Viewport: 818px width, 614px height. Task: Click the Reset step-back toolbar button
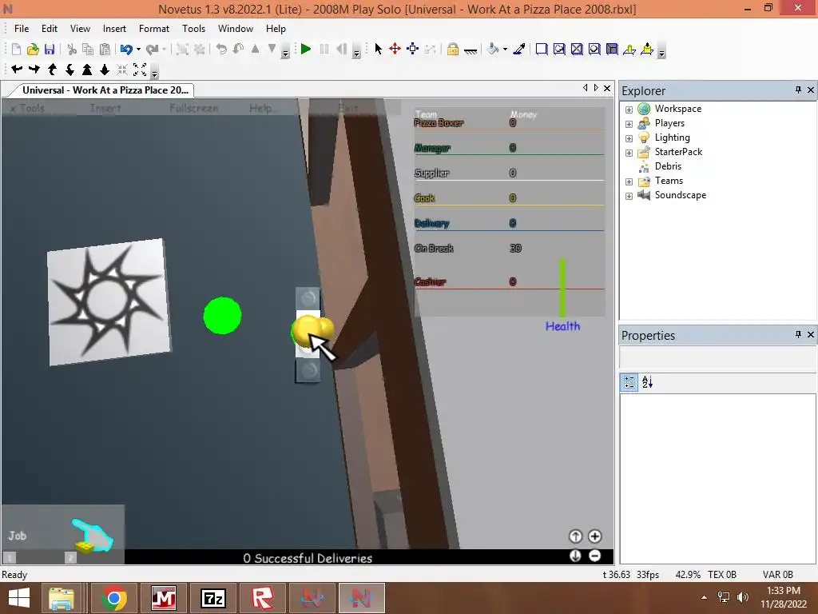341,49
